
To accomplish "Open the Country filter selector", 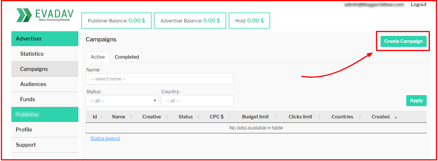I will pos(197,101).
